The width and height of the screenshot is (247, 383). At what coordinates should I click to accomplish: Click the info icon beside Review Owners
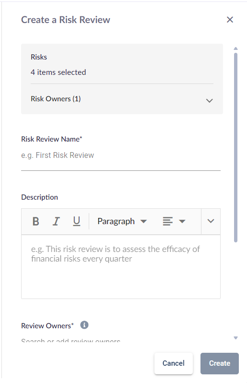tap(84, 325)
